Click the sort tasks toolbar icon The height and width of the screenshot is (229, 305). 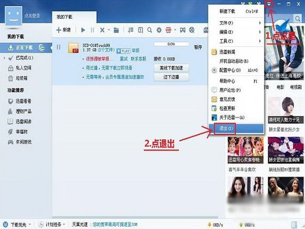click(x=131, y=30)
